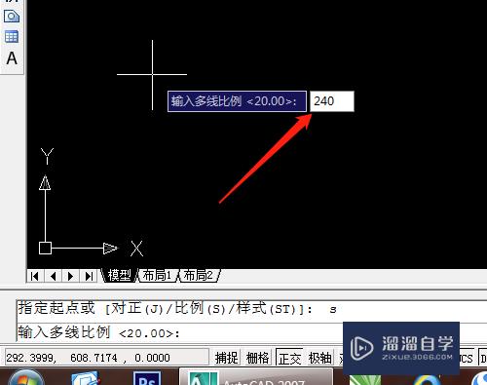Switch to the 布局2 tab
This screenshot has width=487, height=385.
point(199,276)
